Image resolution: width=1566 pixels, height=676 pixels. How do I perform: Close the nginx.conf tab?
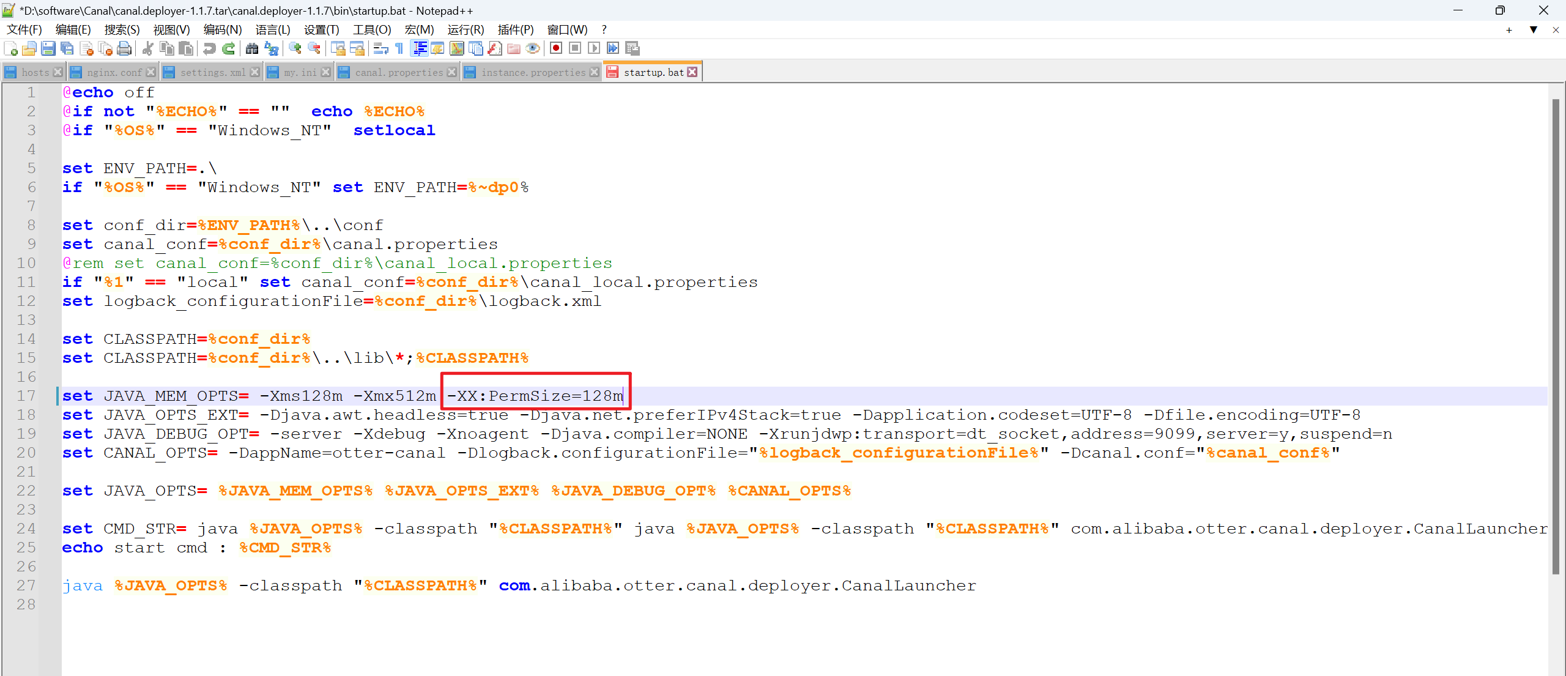point(151,72)
